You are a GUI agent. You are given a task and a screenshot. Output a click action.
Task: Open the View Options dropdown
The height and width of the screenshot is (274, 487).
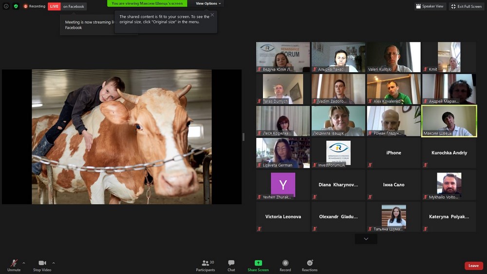(208, 3)
